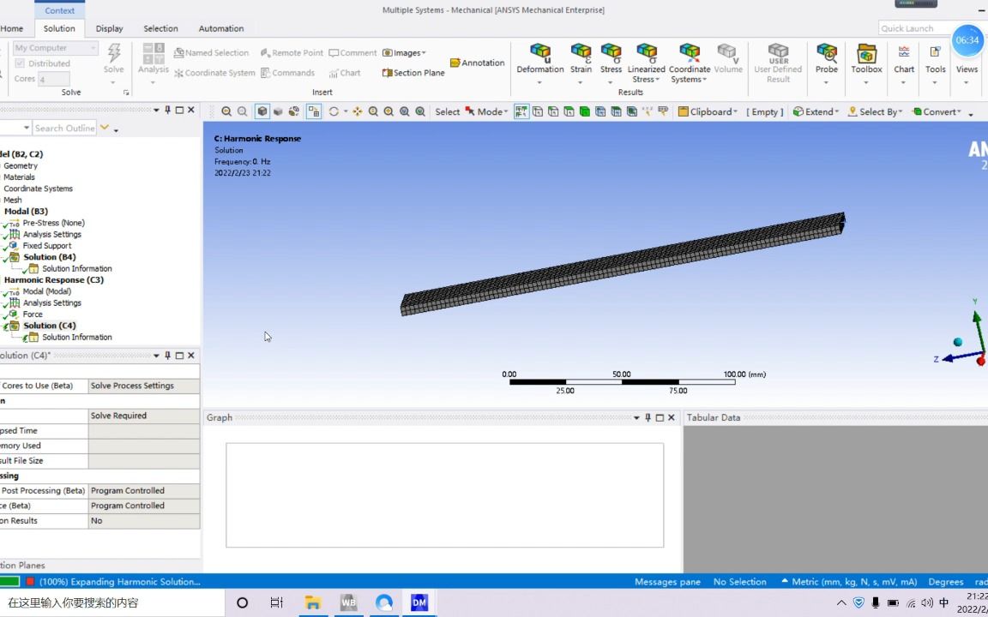
Task: Switch to the Automation ribbon tab
Action: (x=220, y=28)
